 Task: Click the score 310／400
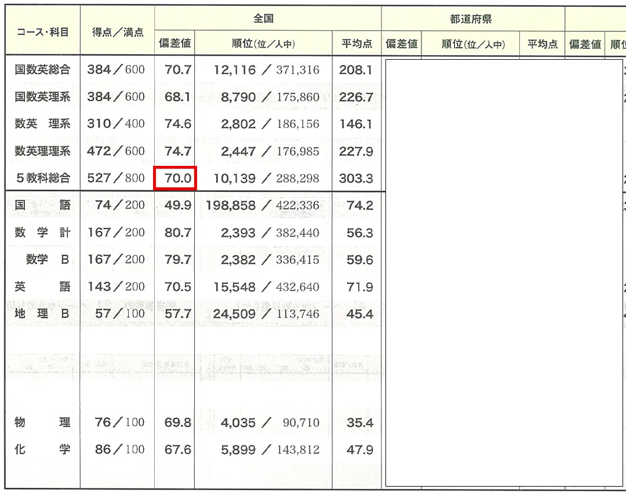(x=116, y=124)
